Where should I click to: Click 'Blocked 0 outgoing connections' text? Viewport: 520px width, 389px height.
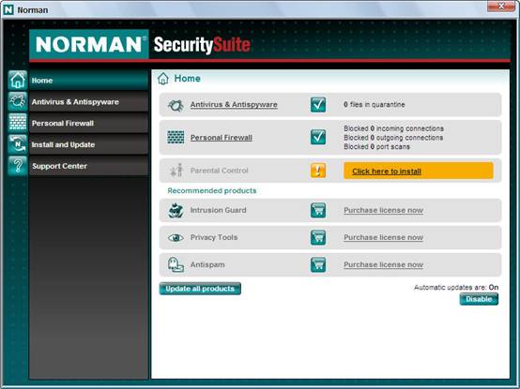[x=393, y=138]
